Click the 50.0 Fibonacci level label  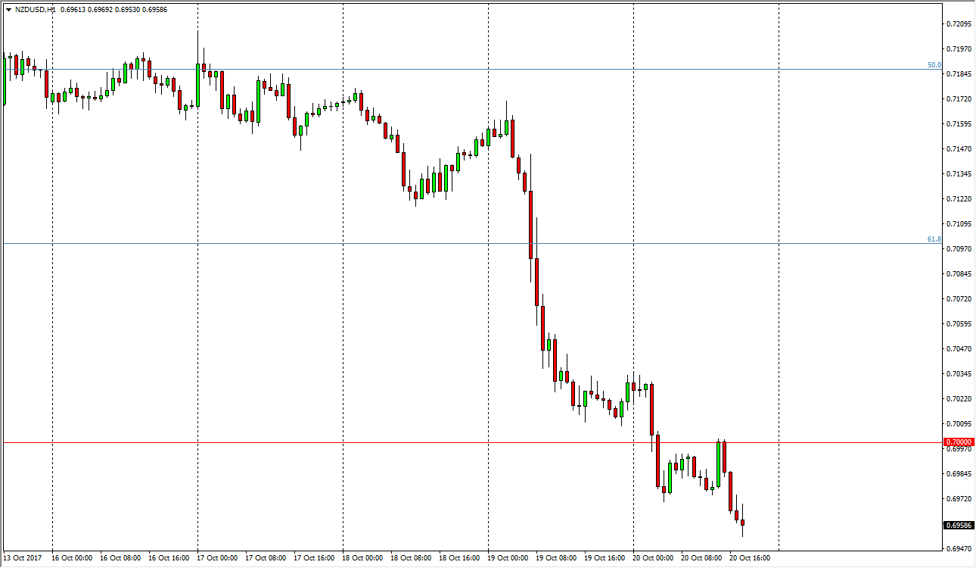tap(934, 65)
